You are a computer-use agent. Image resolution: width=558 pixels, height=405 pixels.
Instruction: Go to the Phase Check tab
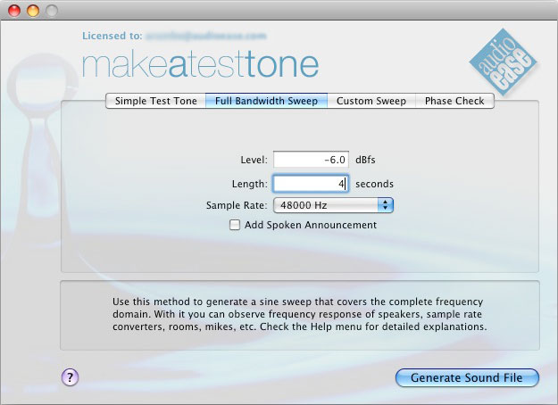454,101
